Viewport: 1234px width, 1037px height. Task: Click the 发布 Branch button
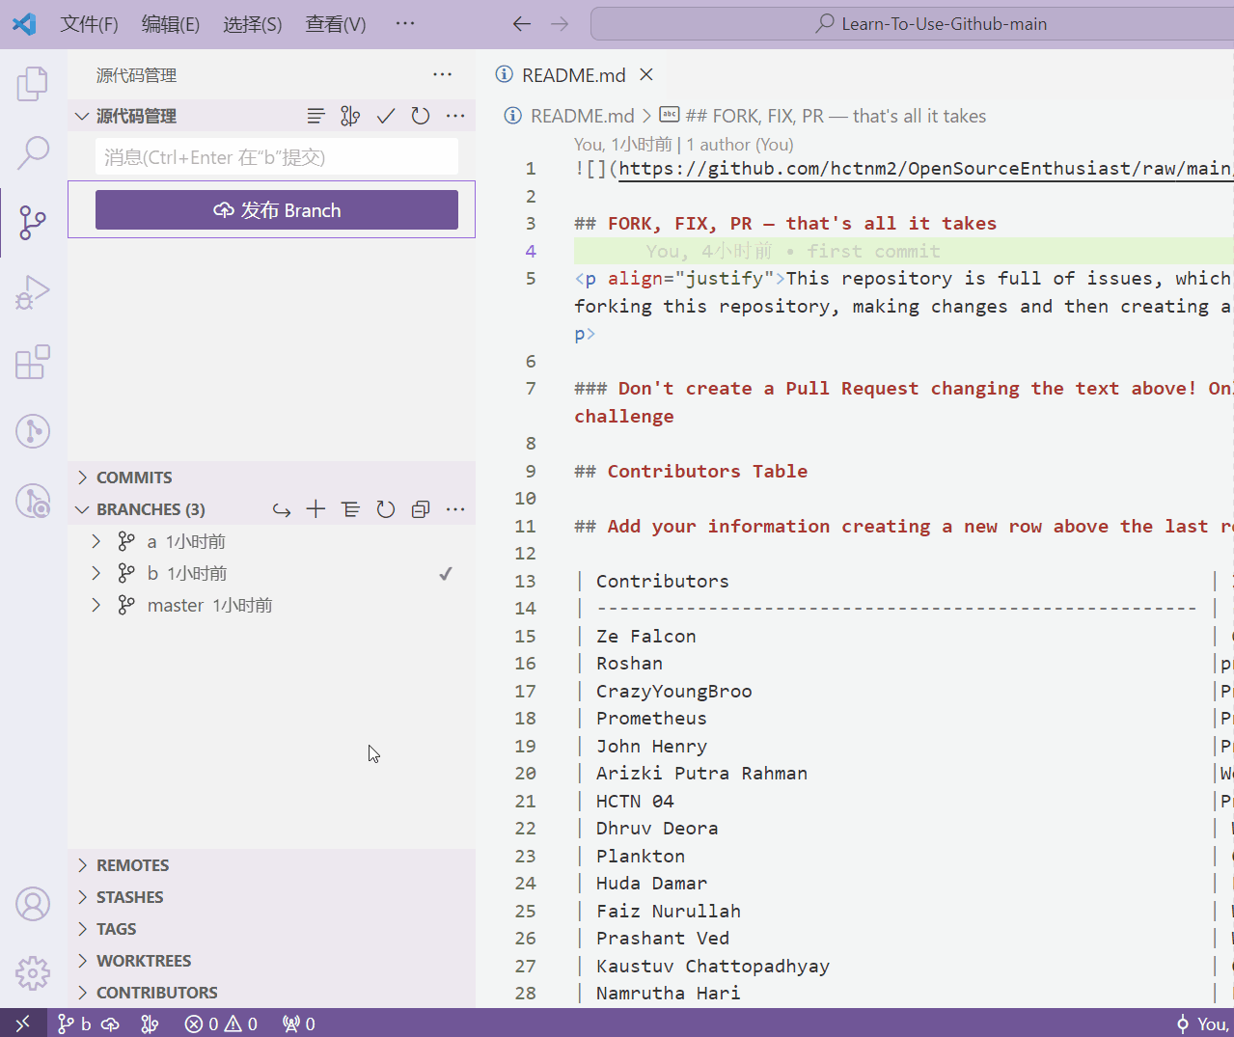coord(276,210)
